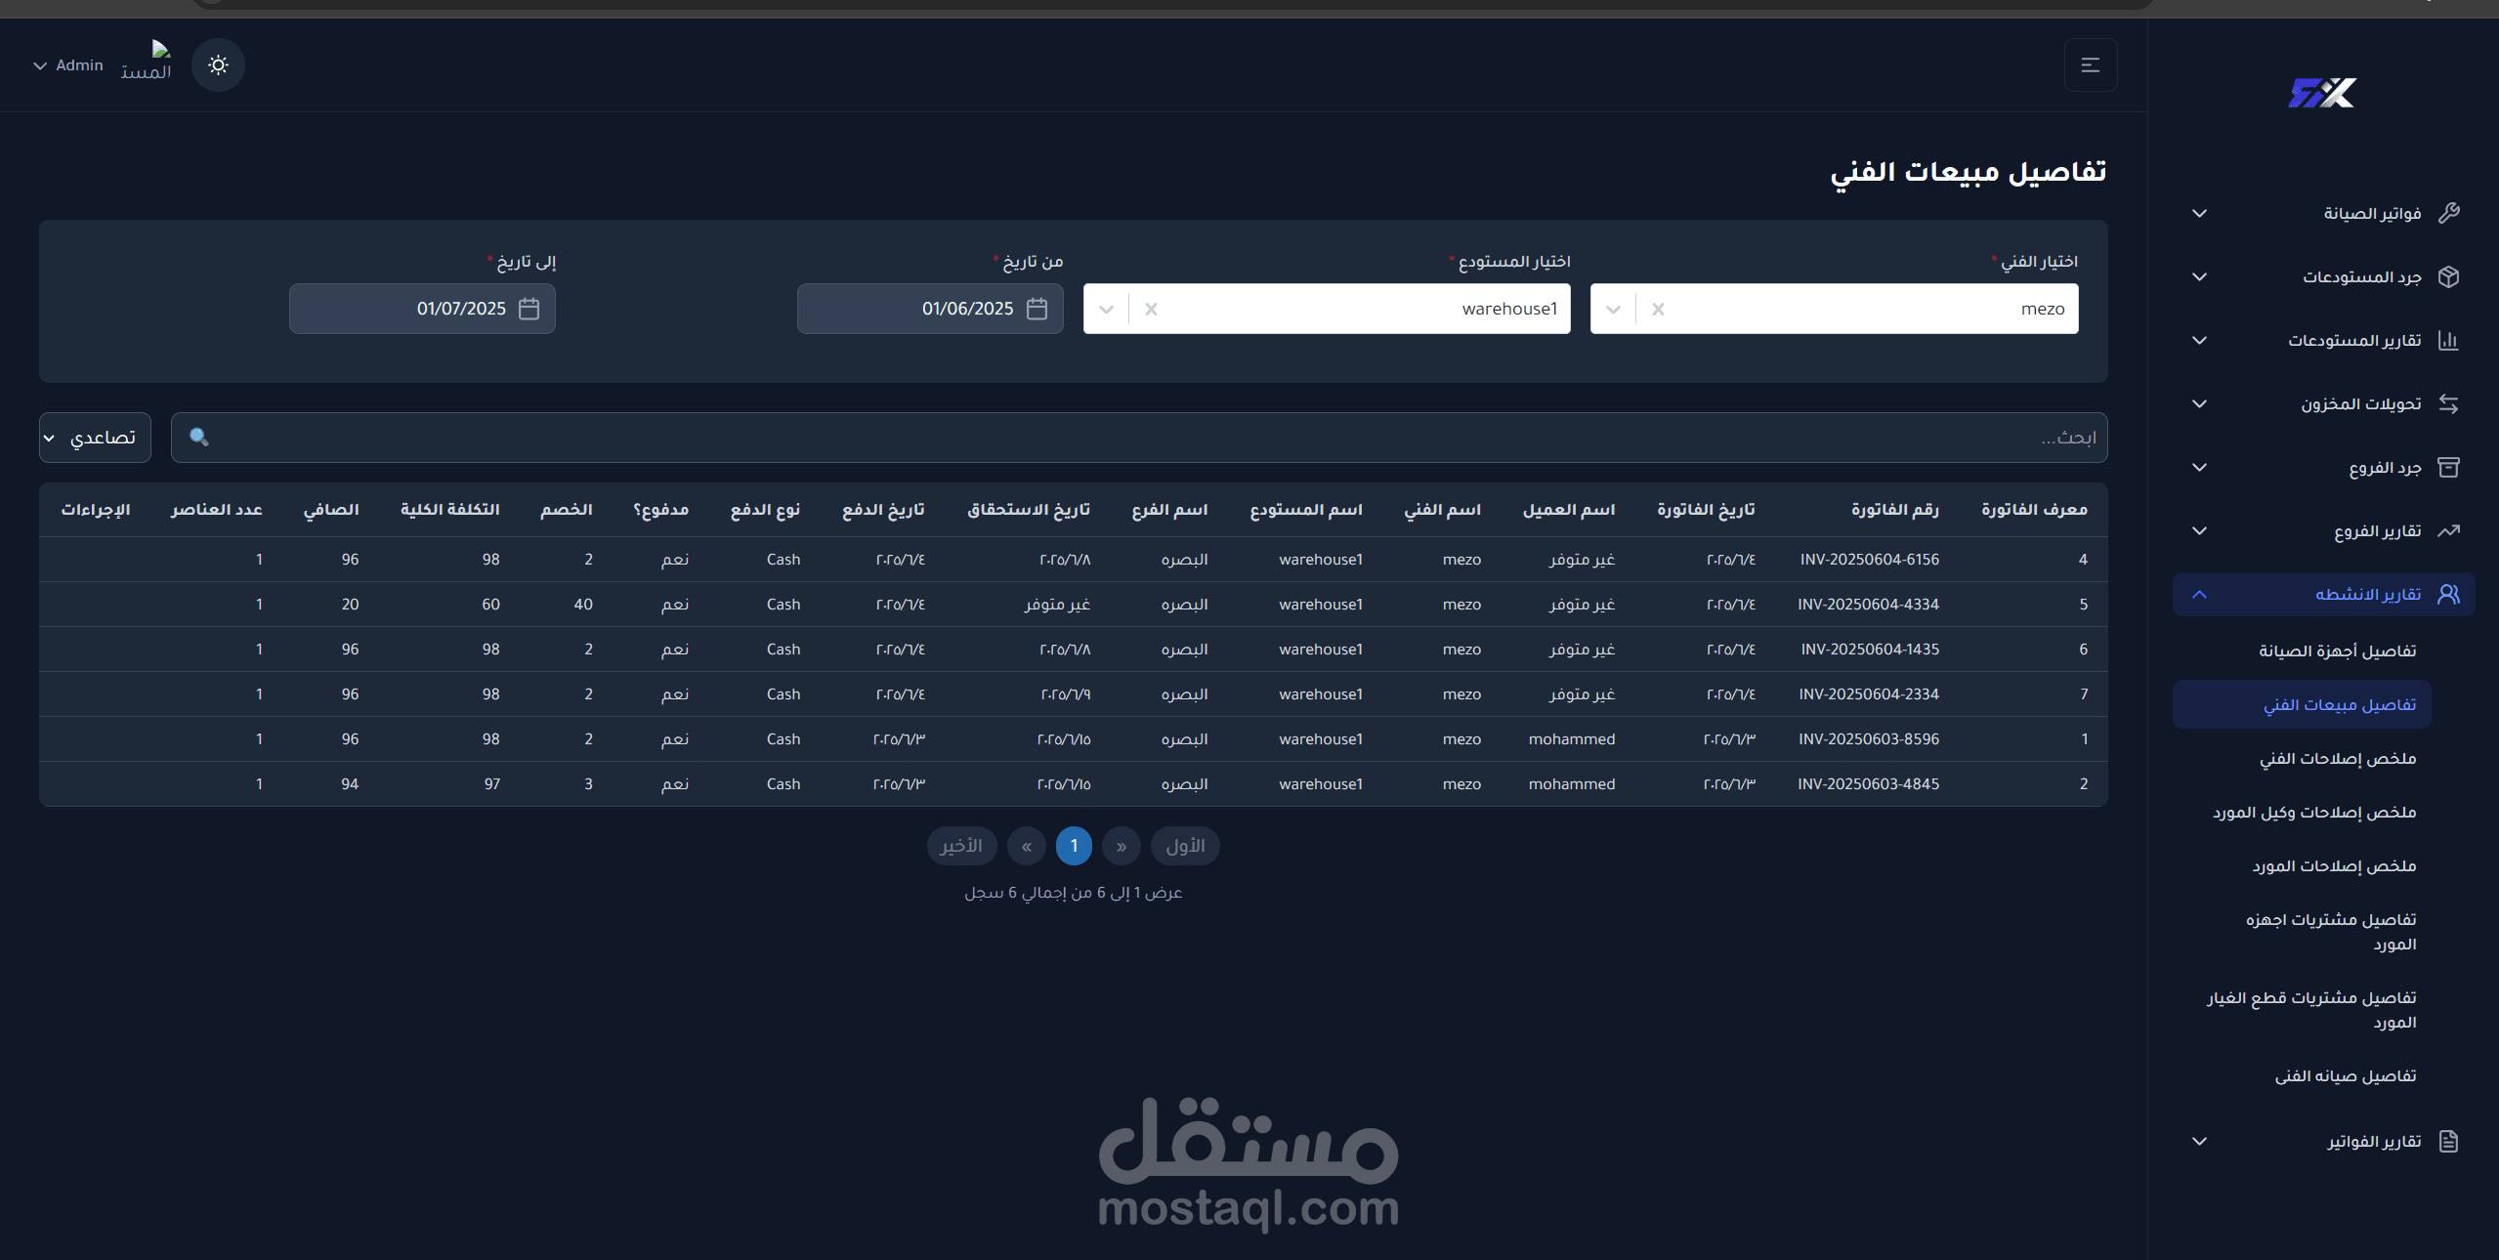The image size is (2499, 1260).
Task: Sort by تاريخ الفاتورة column header
Action: (1706, 510)
